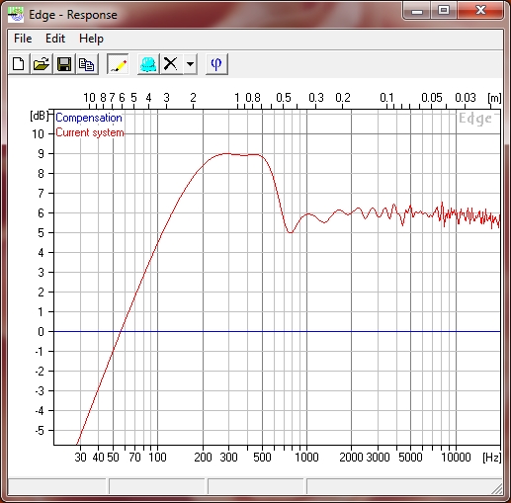Screen dimensions: 511x503
Task: Click the Edge watermark logo in graph corner
Action: 475,119
